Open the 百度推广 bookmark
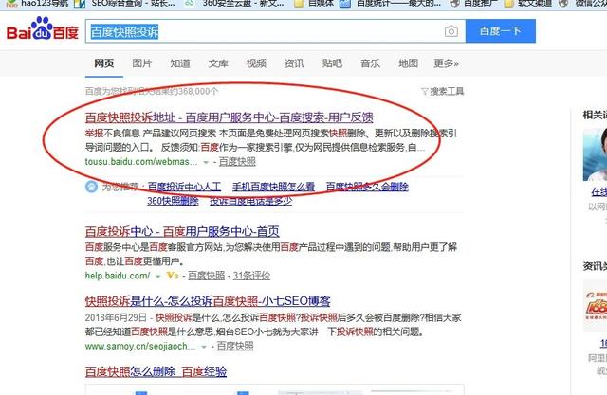 (x=494, y=5)
